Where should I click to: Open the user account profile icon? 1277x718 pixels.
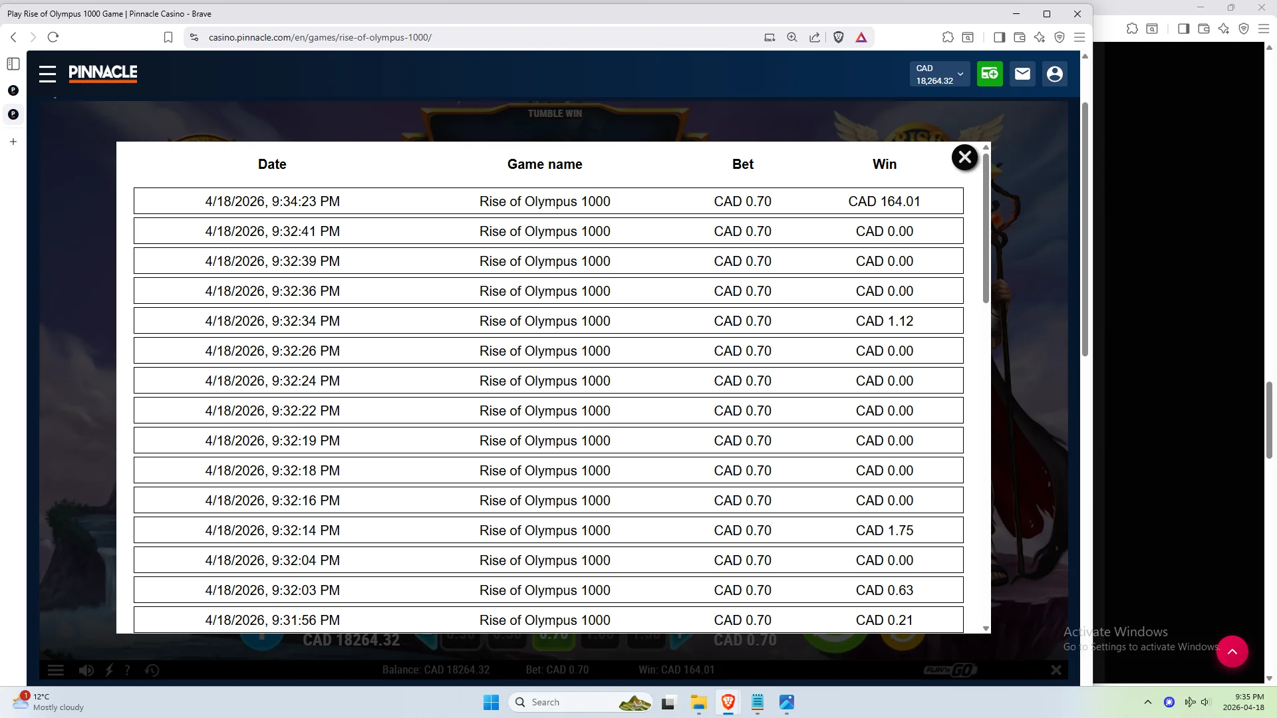click(1055, 74)
